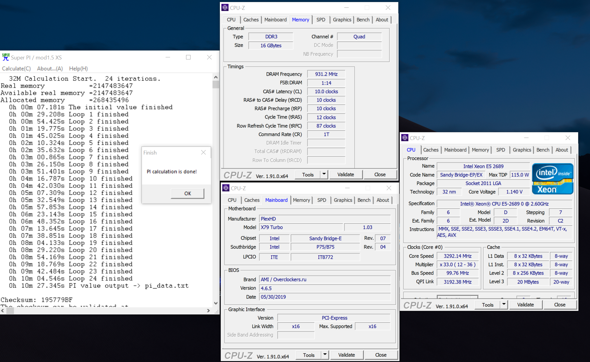This screenshot has height=362, width=590.
Task: Click Super PI horizontal scroll right arrow
Action: (208, 311)
